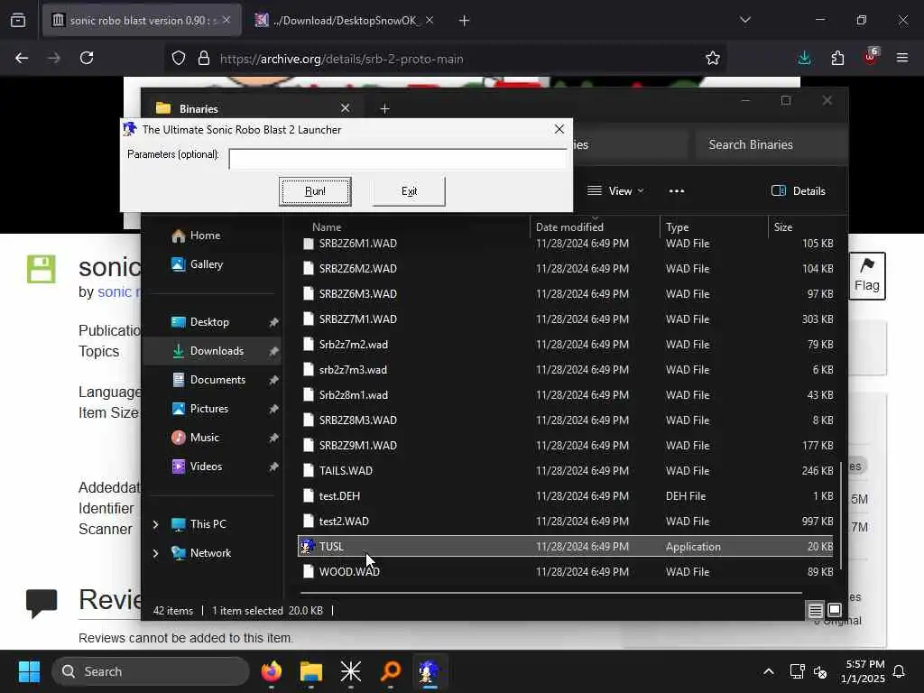Select the srb2z7m3.wad file
This screenshot has height=693, width=924.
click(x=566, y=369)
